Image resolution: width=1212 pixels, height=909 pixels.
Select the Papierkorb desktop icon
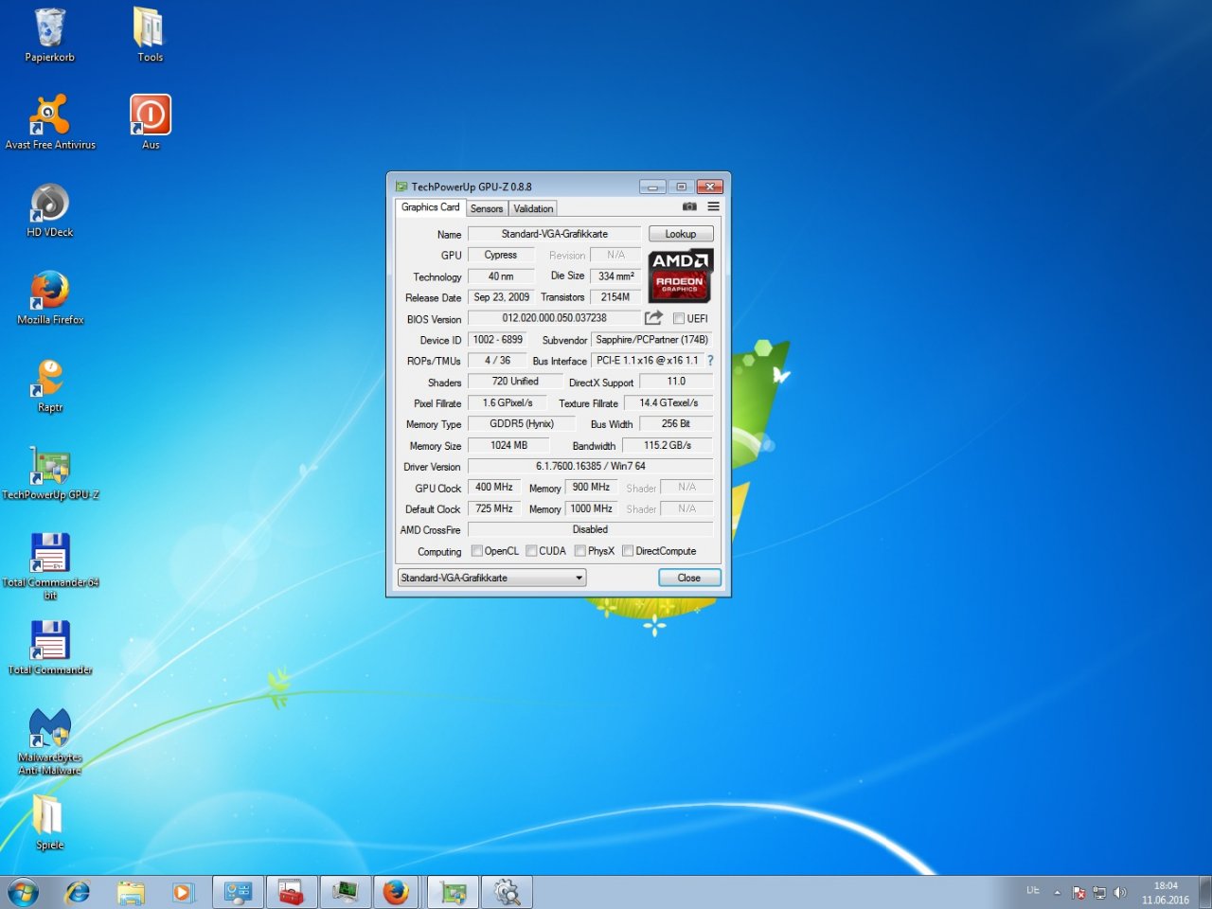coord(50,36)
